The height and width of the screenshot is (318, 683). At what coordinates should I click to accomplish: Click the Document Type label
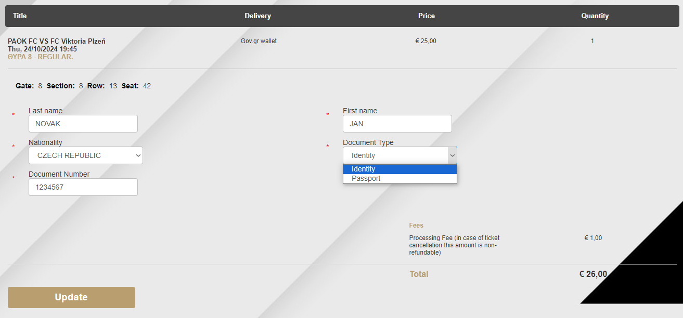pyautogui.click(x=368, y=142)
